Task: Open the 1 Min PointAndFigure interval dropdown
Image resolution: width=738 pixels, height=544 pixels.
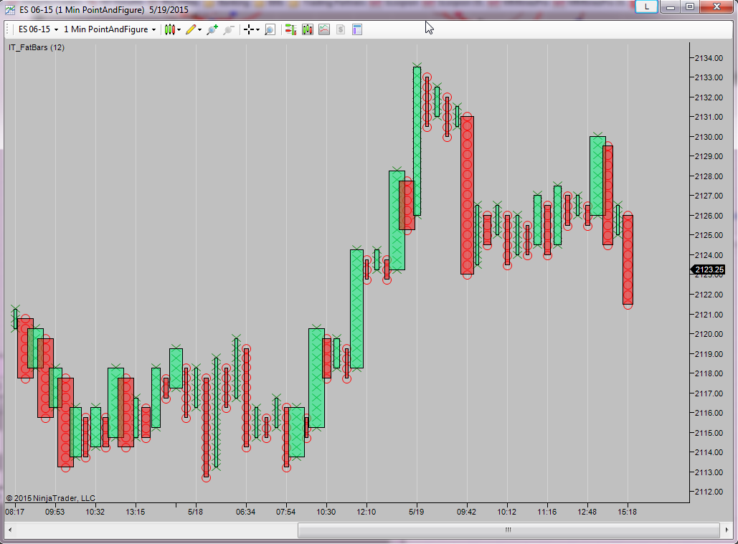Action: [110, 29]
